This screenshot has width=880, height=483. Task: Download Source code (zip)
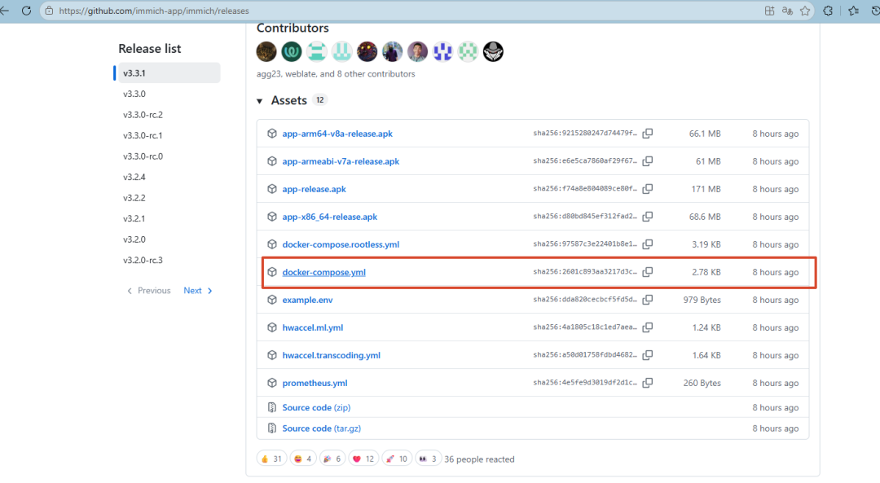pos(316,407)
